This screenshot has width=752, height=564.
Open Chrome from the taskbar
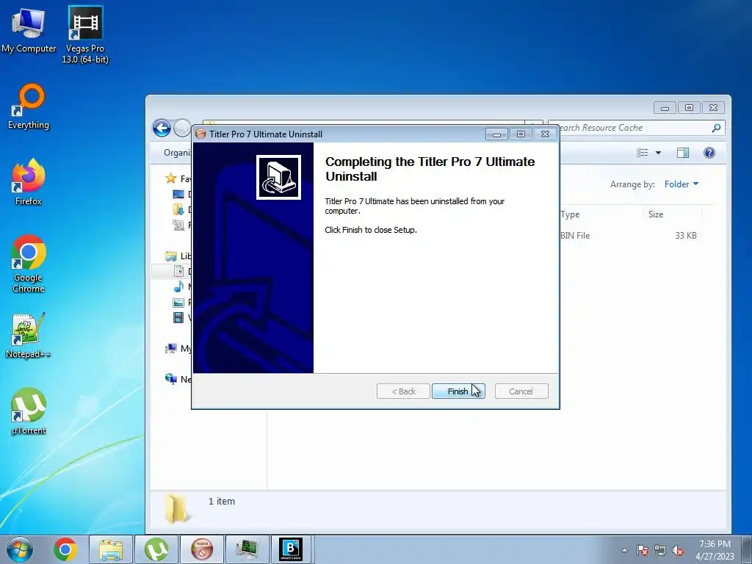65,549
